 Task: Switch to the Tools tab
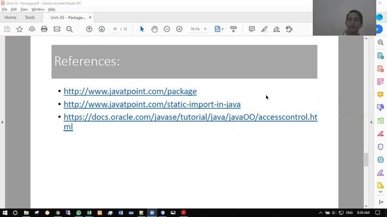(x=30, y=17)
